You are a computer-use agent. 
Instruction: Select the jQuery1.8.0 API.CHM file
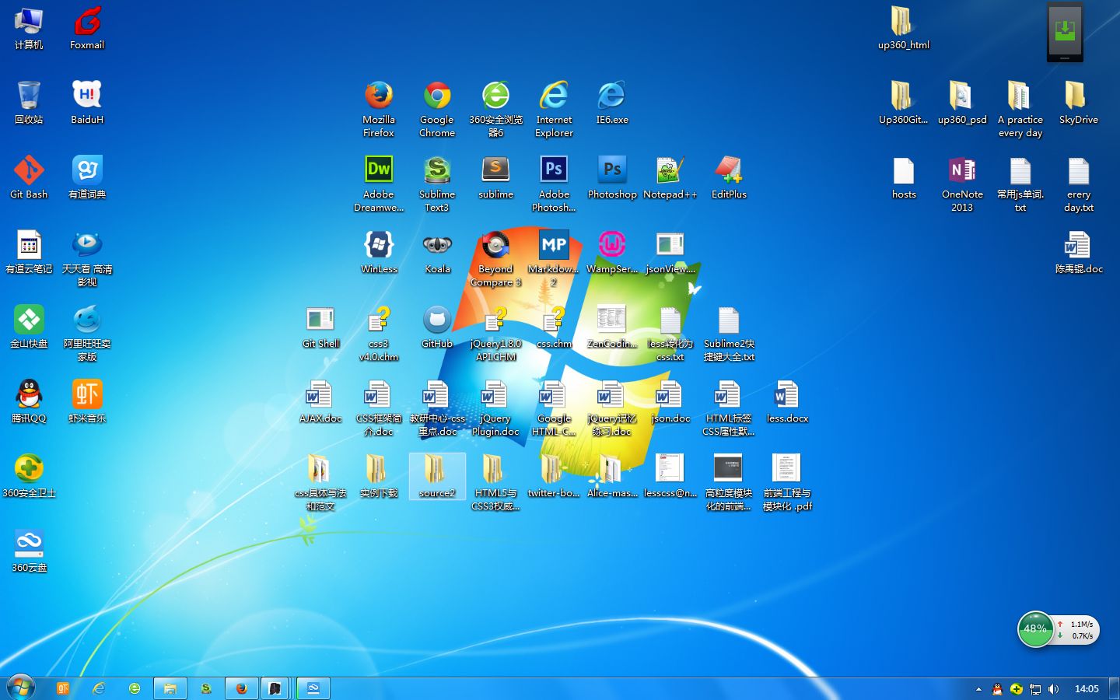(495, 333)
